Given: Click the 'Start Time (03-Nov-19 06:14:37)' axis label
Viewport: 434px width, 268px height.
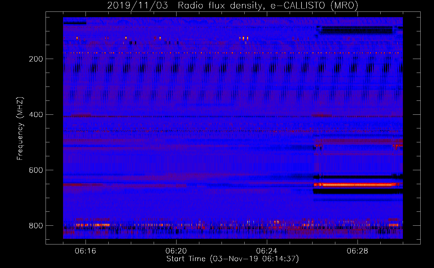Looking at the screenshot, I should (x=233, y=259).
